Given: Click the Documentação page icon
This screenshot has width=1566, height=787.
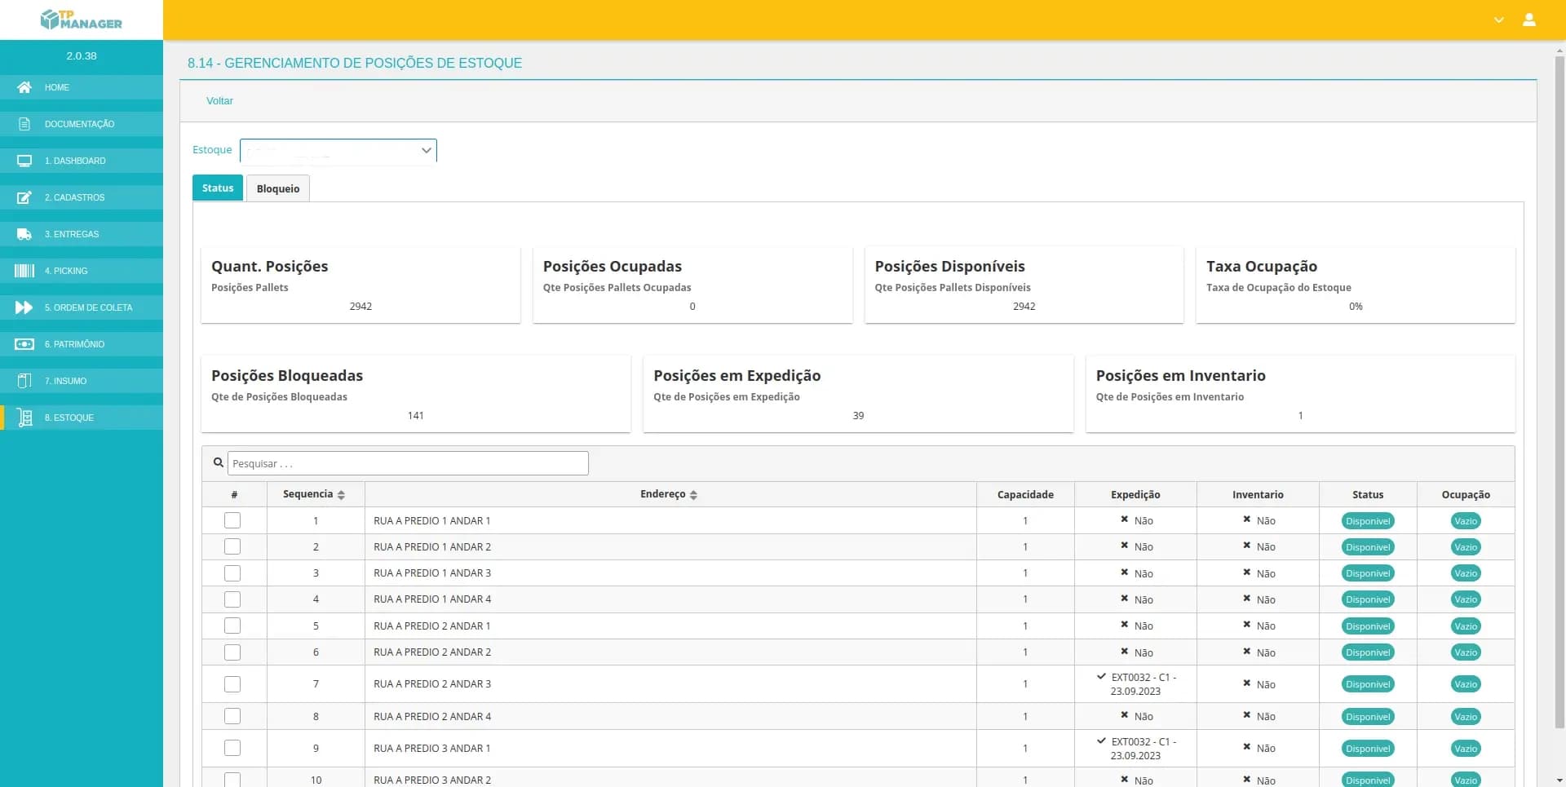Looking at the screenshot, I should (x=24, y=124).
